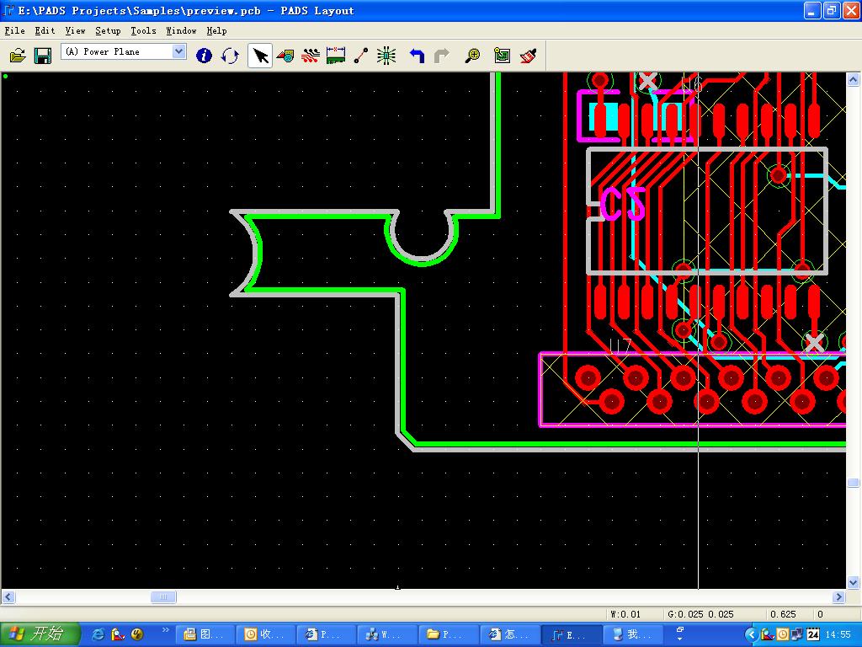Open the Dimensioning toolbar icon
Screen dimensions: 862x647
click(x=336, y=56)
